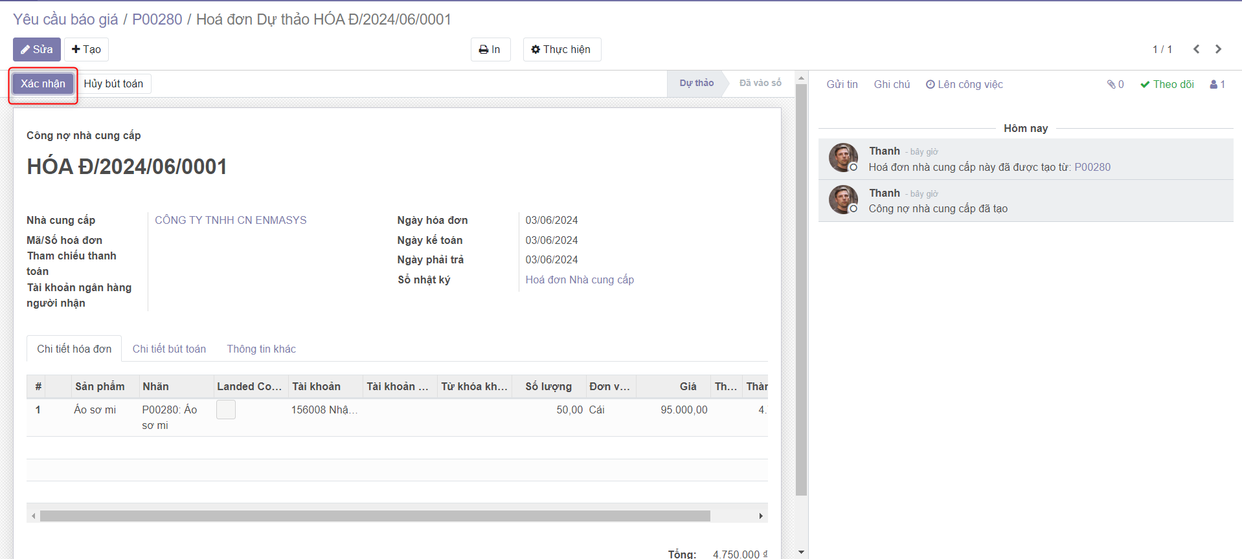Image resolution: width=1242 pixels, height=559 pixels.
Task: Toggle the Landed Cost checkbox for Áo sơ mi
Action: 226,410
